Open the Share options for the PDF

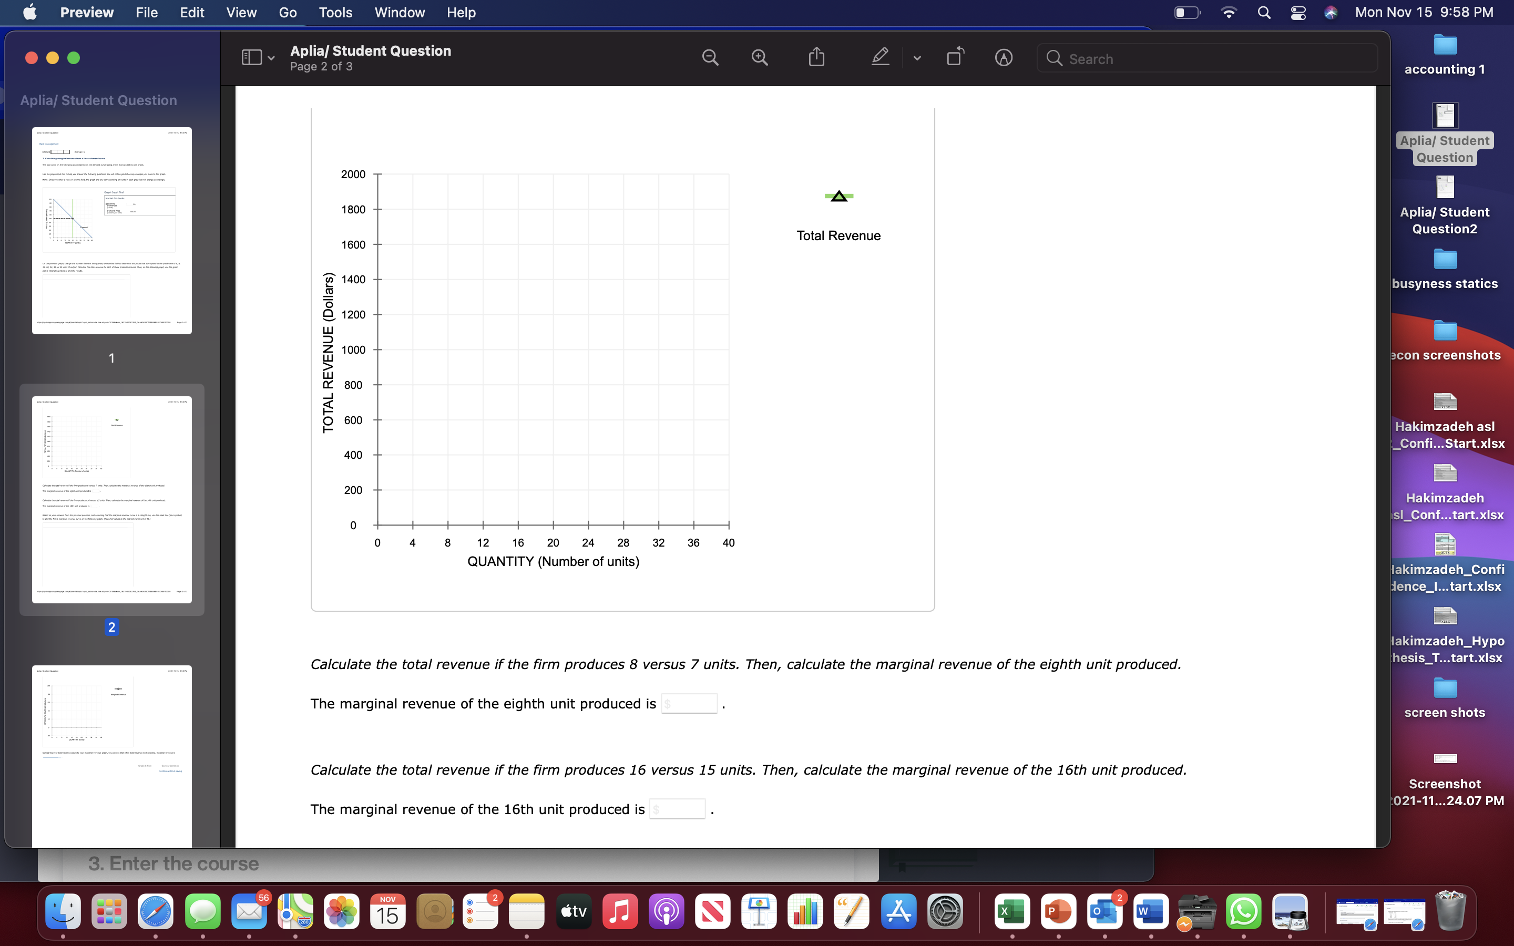pyautogui.click(x=816, y=57)
